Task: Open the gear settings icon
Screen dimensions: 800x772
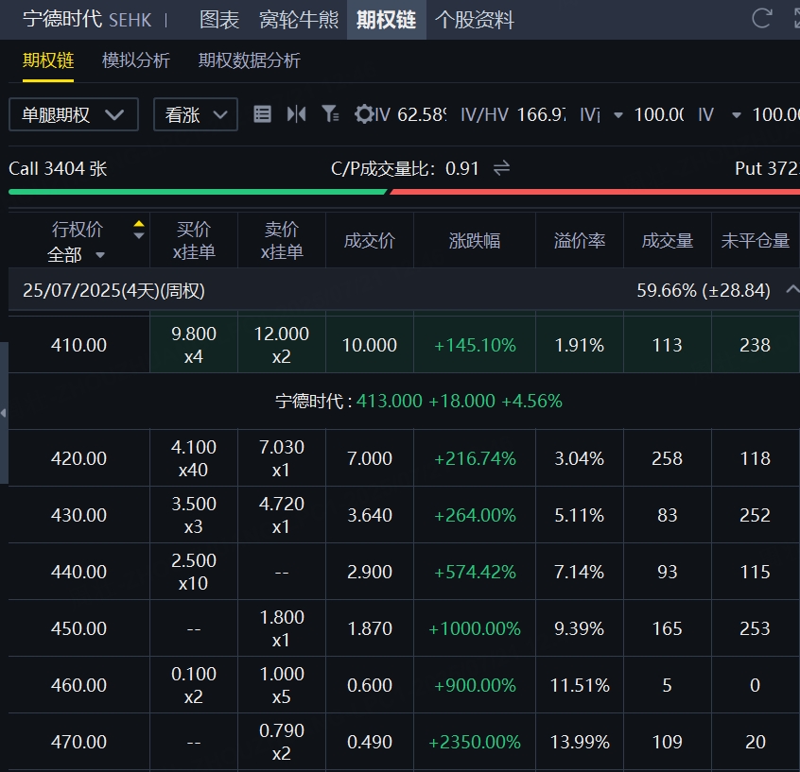Action: (x=363, y=114)
